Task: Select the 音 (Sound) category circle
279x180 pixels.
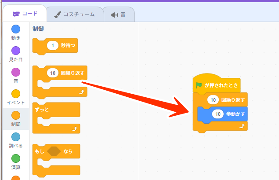Action: [x=16, y=72]
